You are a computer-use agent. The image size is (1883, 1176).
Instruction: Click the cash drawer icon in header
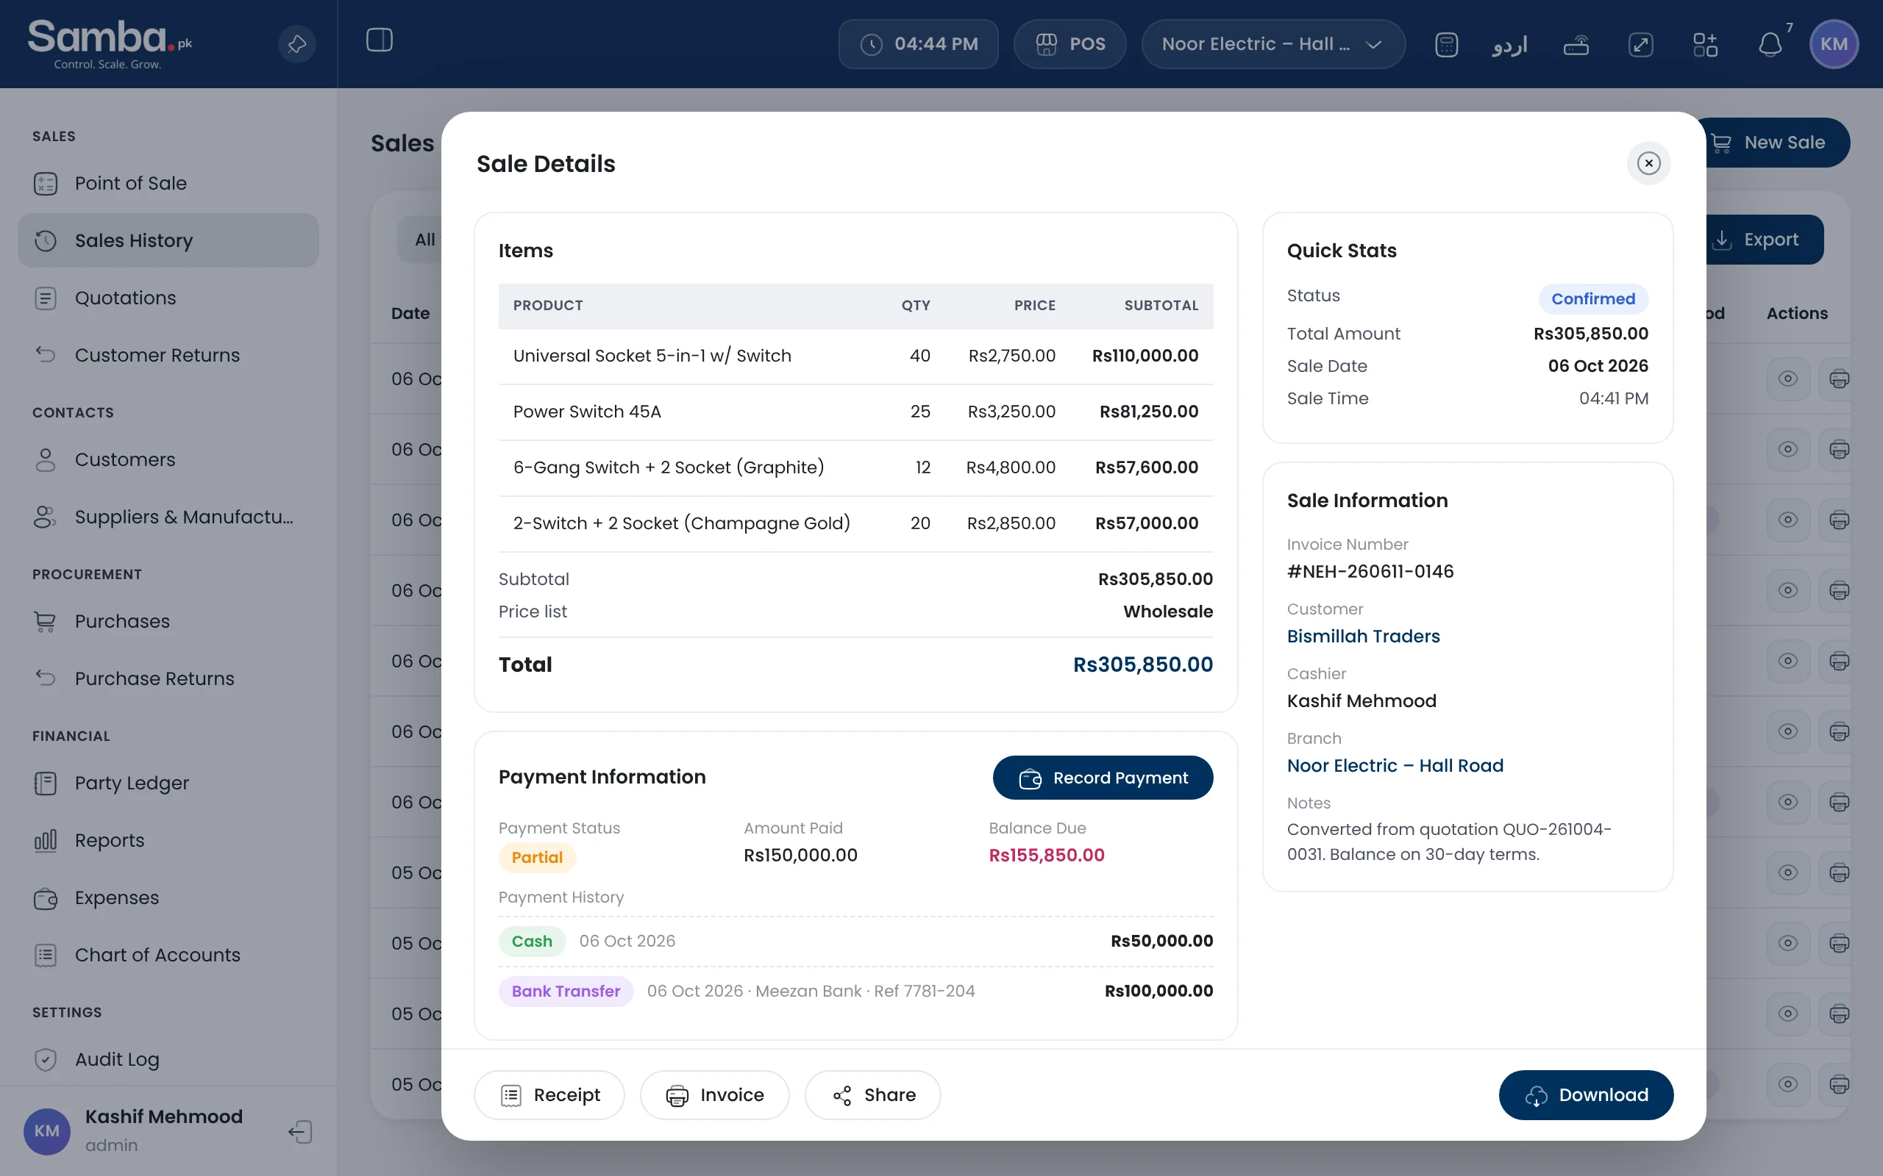(x=1576, y=44)
